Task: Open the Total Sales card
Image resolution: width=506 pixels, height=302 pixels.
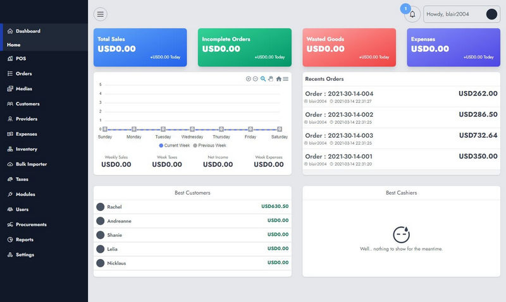Action: pos(140,47)
